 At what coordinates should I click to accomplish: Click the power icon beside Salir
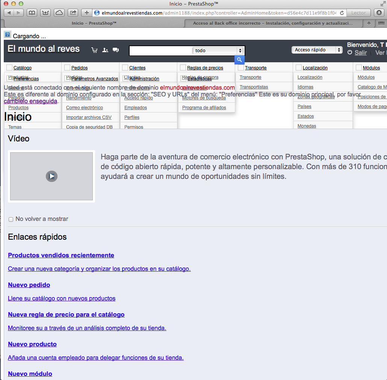click(350, 53)
